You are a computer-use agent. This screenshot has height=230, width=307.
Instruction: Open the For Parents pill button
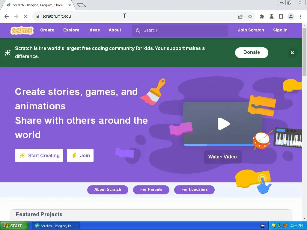click(151, 190)
